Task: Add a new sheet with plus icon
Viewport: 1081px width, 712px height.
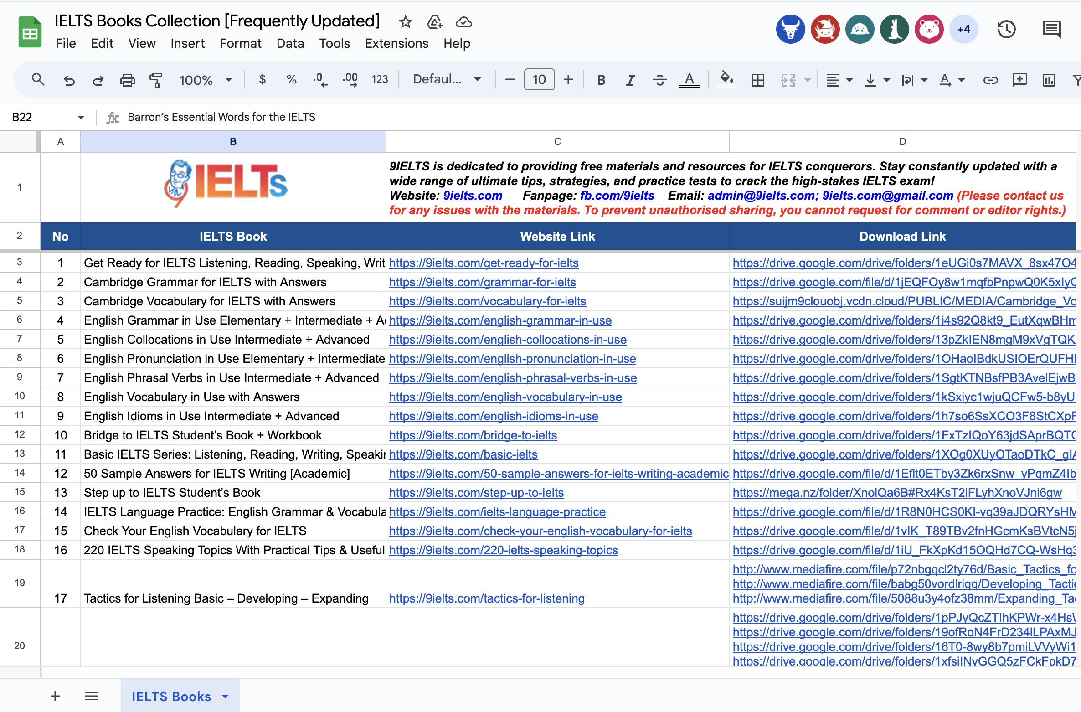Action: coord(55,696)
